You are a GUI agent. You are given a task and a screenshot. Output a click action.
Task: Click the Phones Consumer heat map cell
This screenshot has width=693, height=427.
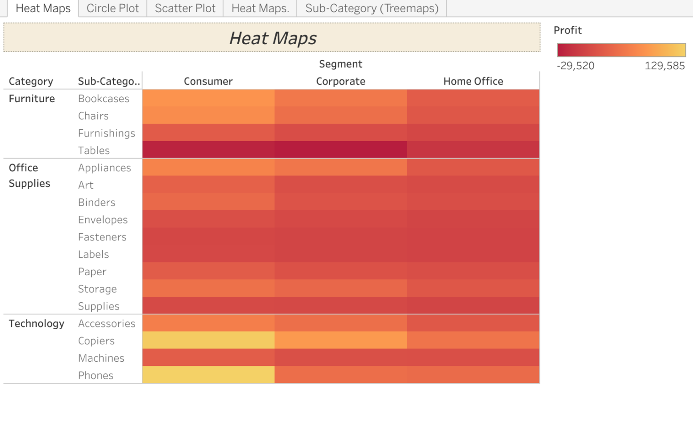click(x=208, y=375)
